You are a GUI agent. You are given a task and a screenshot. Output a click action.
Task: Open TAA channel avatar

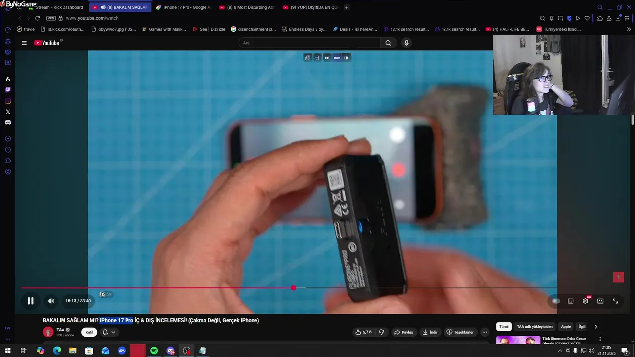click(48, 332)
